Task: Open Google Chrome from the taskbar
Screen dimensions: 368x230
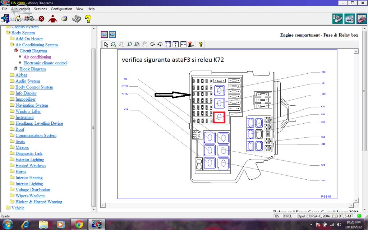Action: [x=79, y=224]
